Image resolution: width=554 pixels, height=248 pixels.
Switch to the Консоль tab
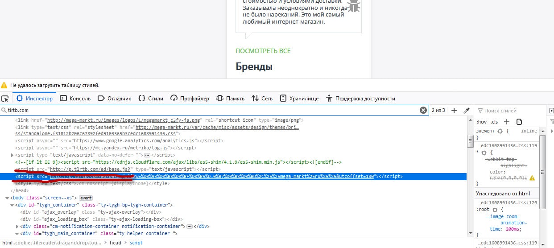75,99
